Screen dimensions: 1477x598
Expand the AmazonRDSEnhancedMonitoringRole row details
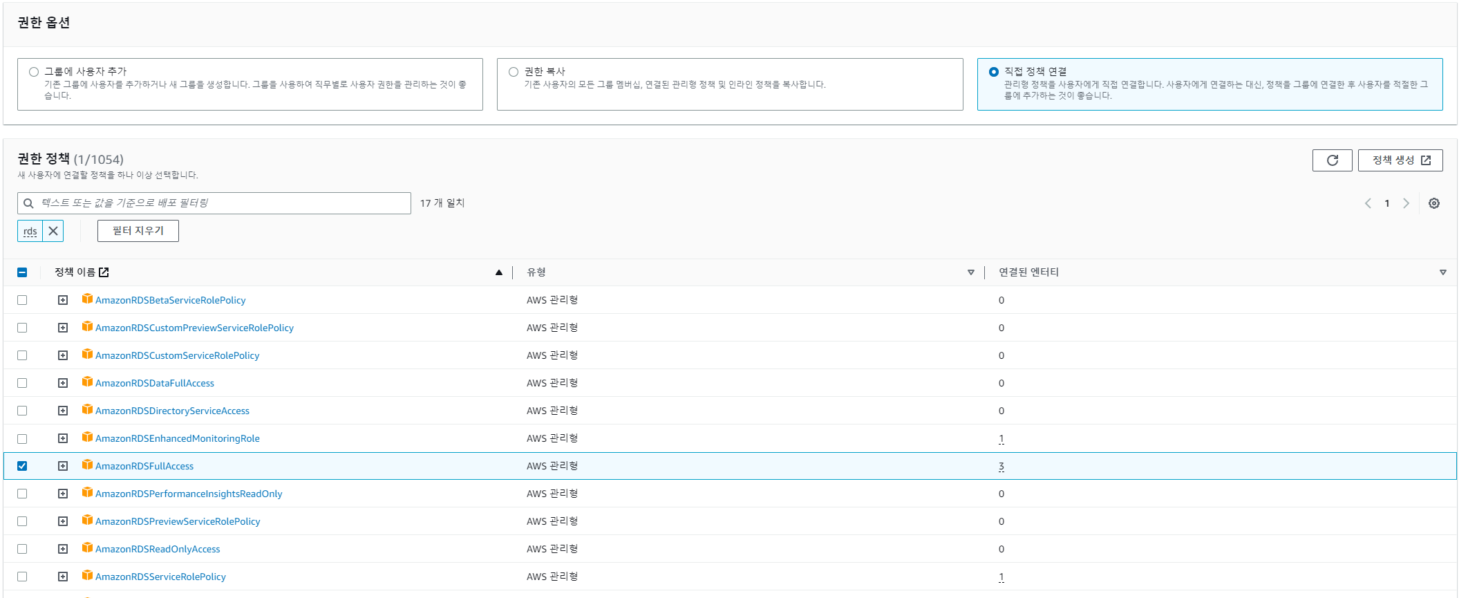[x=63, y=438]
